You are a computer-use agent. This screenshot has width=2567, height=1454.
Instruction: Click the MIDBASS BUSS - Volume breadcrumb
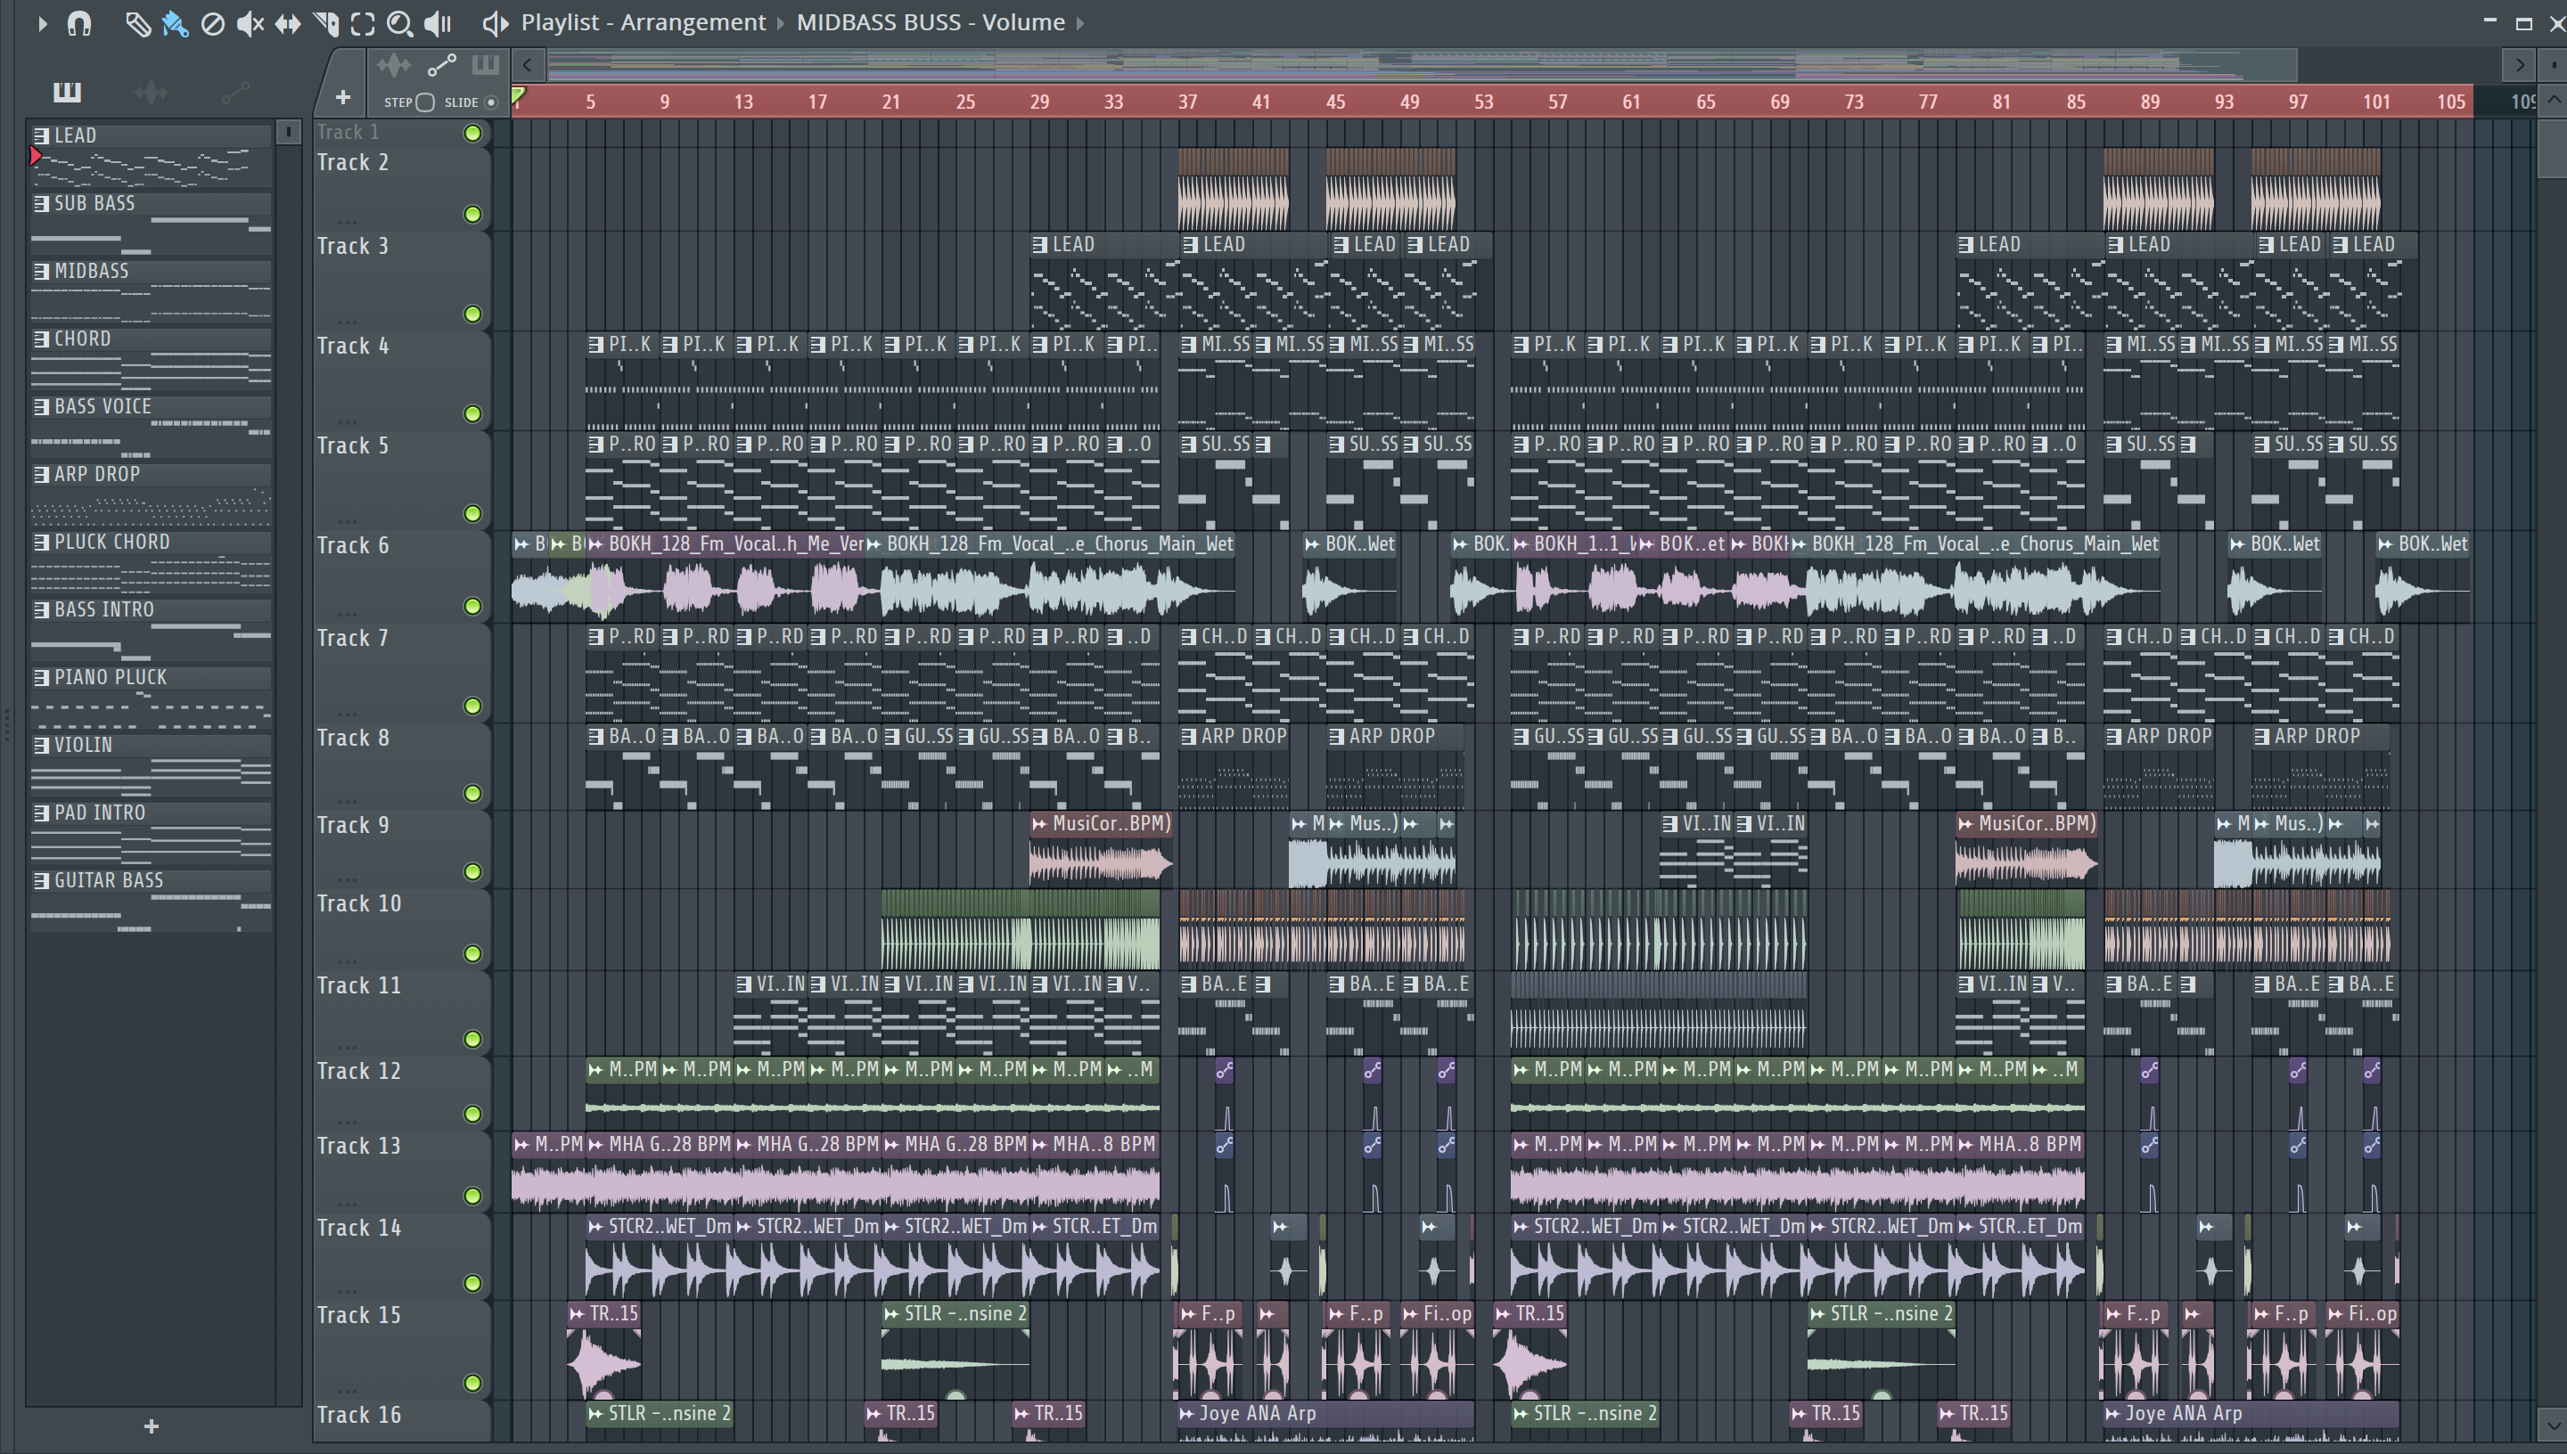tap(931, 22)
